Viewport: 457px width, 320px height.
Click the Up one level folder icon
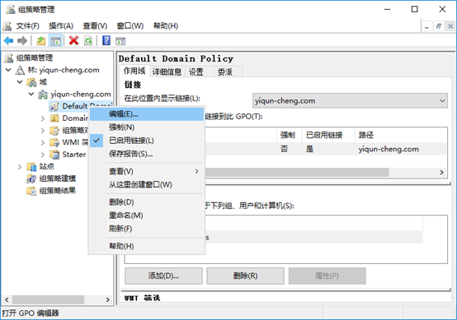click(x=41, y=40)
